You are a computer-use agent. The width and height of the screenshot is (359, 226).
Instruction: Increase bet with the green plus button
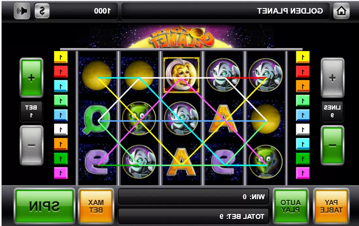31,78
